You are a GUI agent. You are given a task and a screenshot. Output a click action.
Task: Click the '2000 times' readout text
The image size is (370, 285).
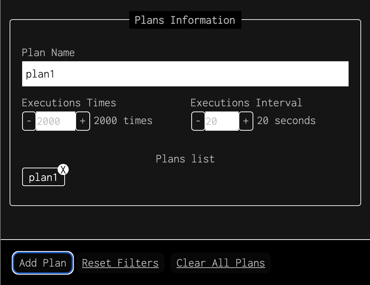[x=123, y=121]
